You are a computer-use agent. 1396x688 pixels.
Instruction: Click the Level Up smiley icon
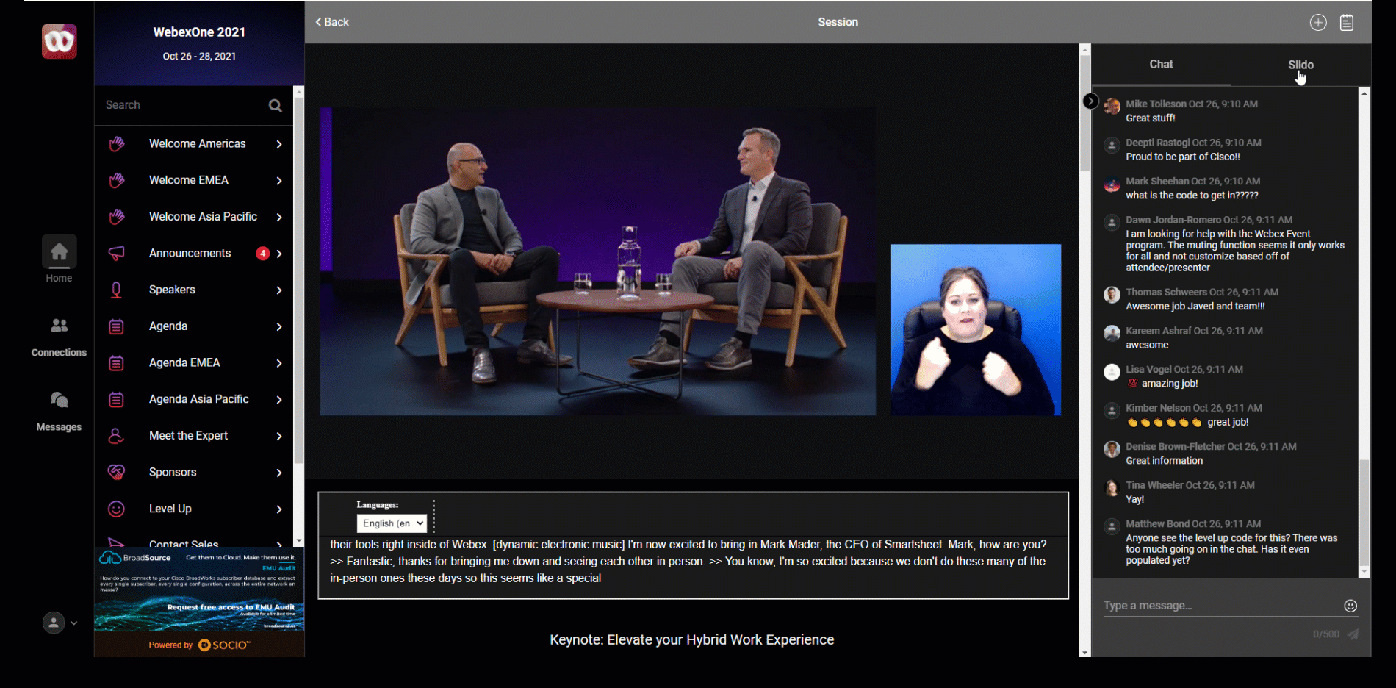click(x=116, y=509)
